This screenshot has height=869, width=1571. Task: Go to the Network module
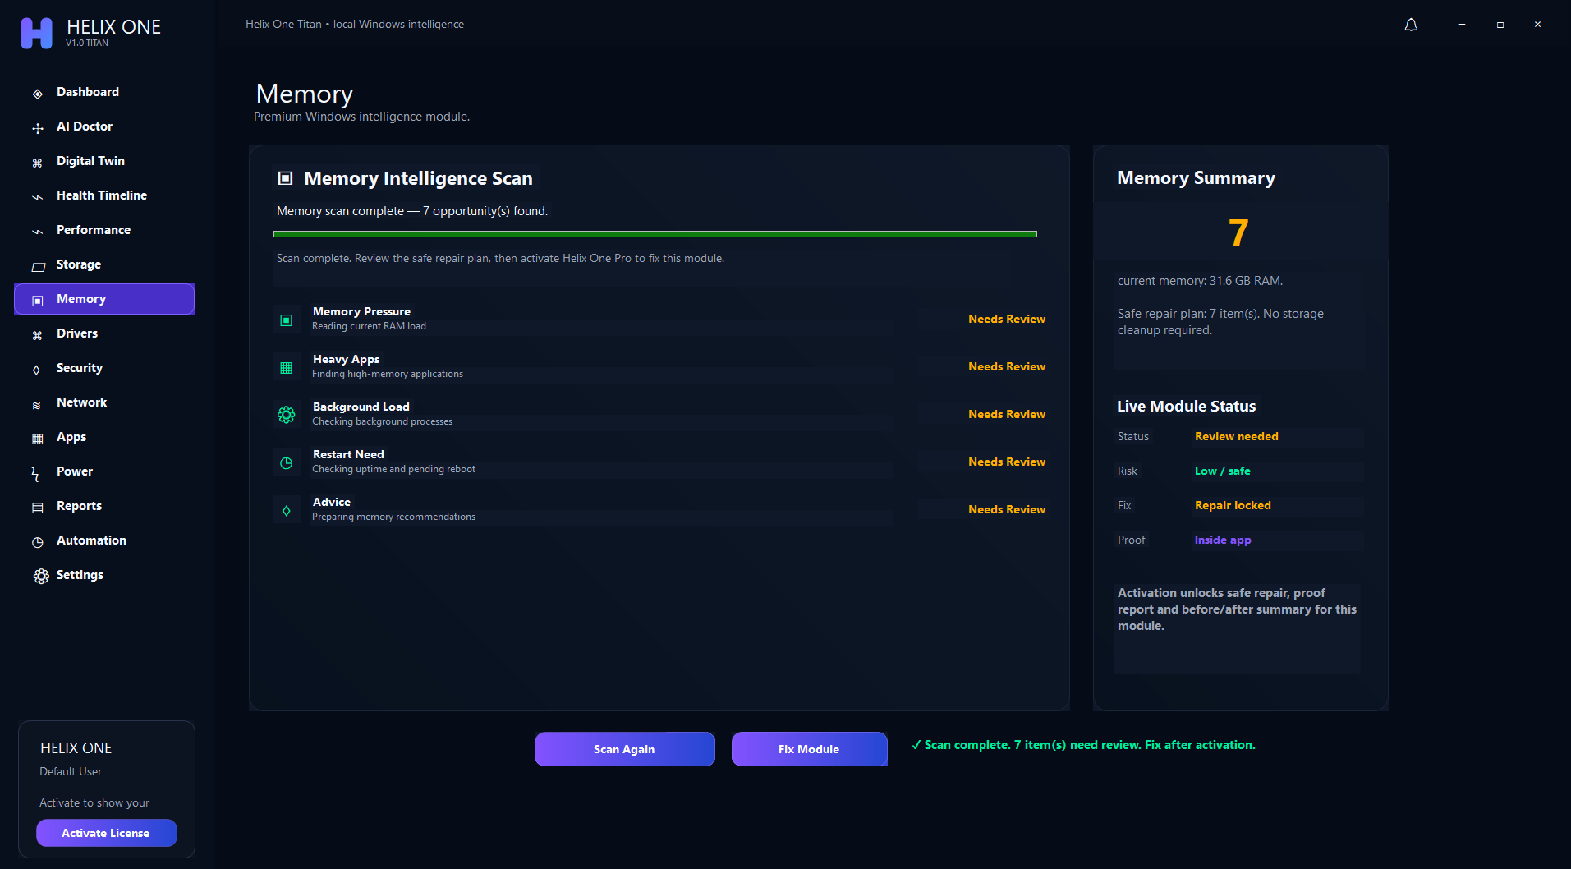104,402
